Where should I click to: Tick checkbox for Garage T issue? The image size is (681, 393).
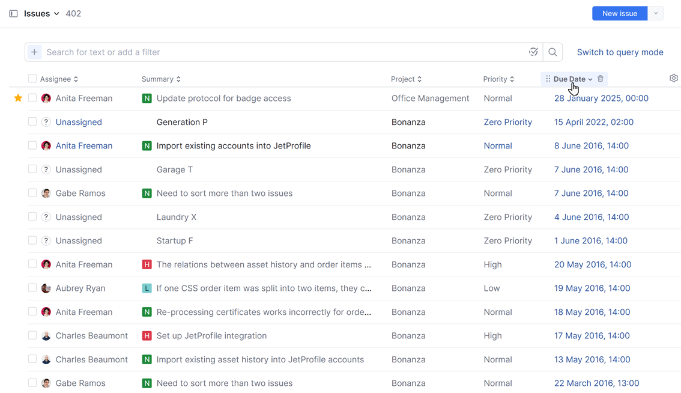pos(32,169)
